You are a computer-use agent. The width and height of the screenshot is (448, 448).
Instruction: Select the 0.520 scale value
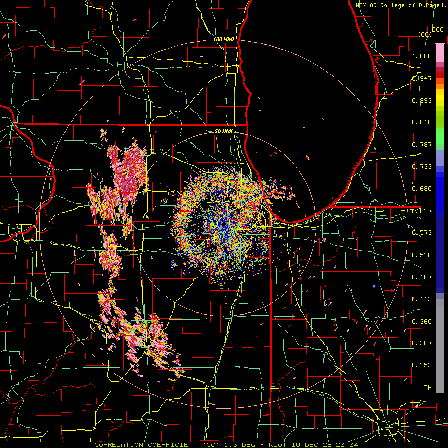[422, 255]
